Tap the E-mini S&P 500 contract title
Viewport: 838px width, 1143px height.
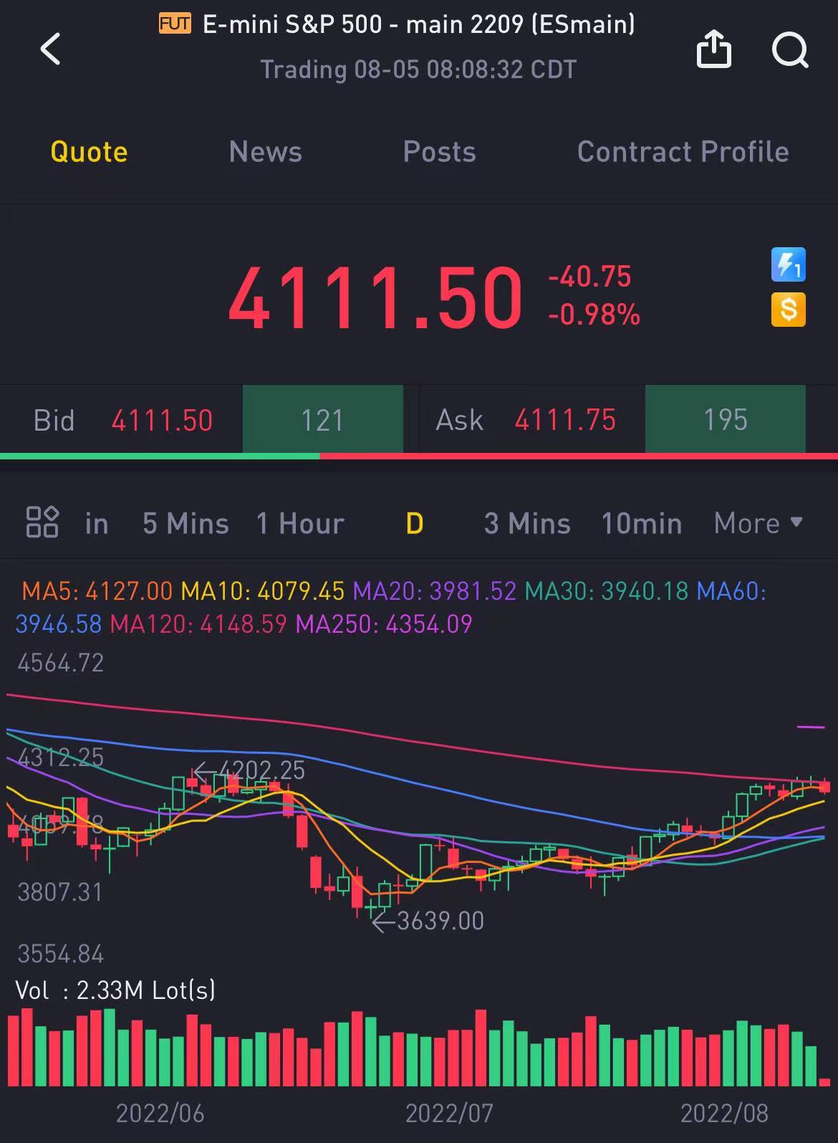click(419, 24)
